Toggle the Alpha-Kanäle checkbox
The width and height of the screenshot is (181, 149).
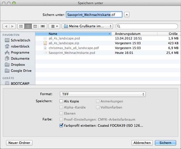[x=61, y=107]
